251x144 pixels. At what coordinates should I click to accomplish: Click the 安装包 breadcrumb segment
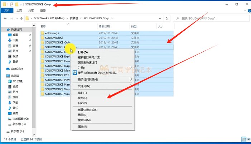74,18
